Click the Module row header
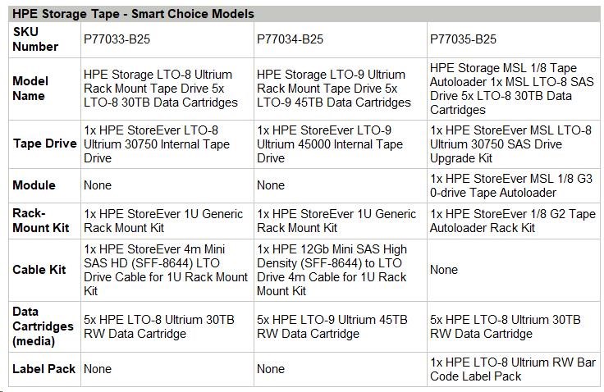This screenshot has width=604, height=392. [34, 185]
